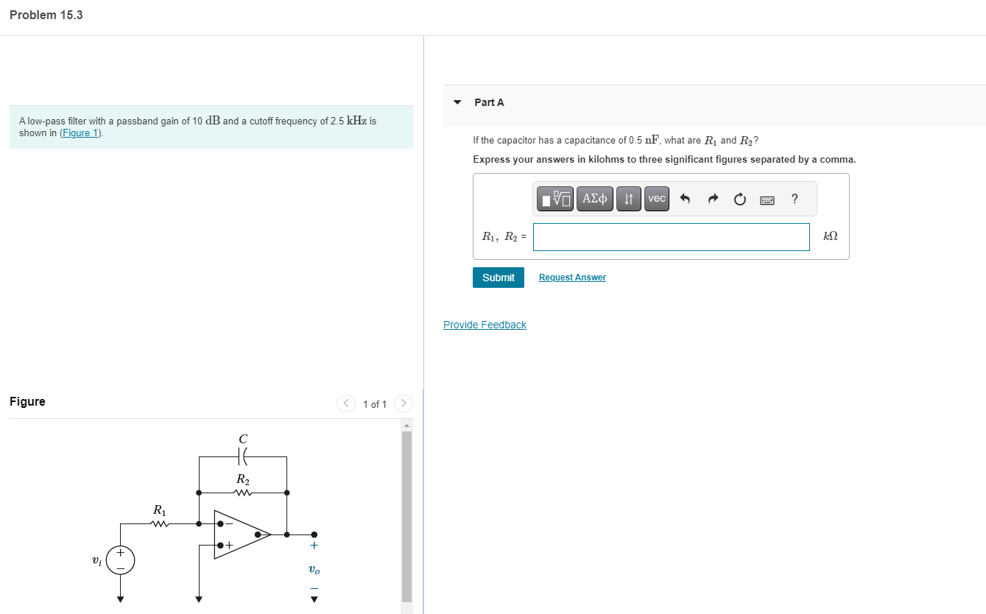Go to the next figure page
The height and width of the screenshot is (614, 986).
pyautogui.click(x=404, y=403)
